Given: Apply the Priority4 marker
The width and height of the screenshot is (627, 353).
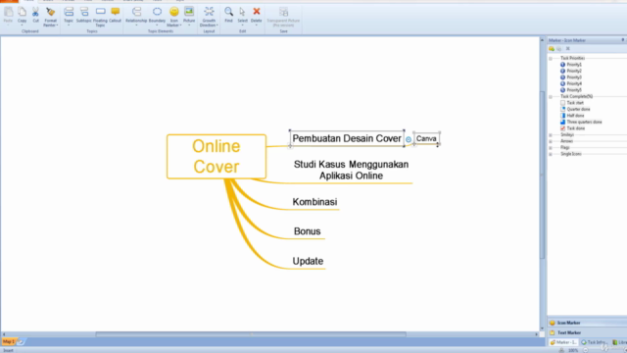Looking at the screenshot, I should [x=571, y=83].
